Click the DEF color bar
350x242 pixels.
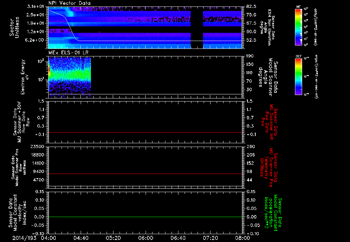(299, 76)
